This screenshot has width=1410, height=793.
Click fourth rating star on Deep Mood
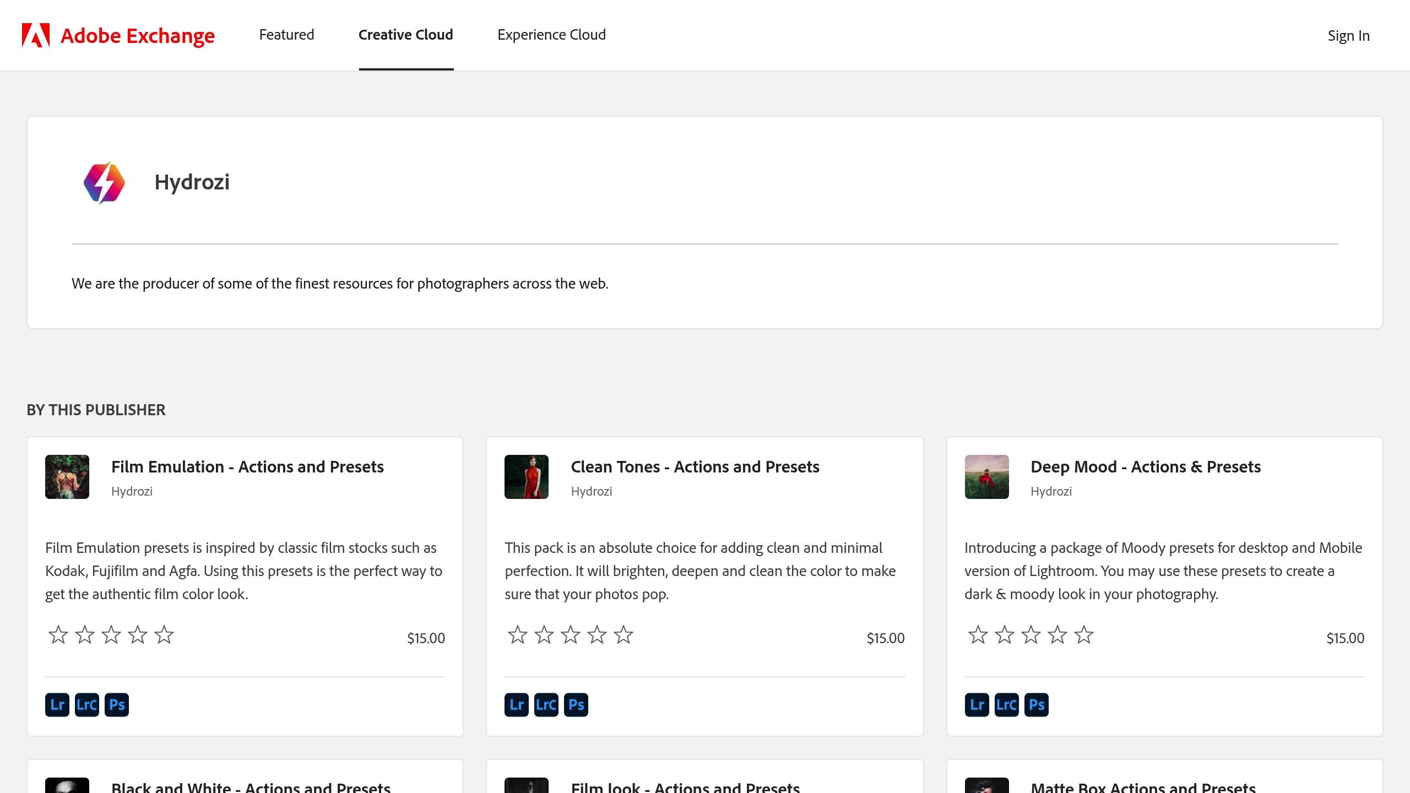tap(1057, 635)
